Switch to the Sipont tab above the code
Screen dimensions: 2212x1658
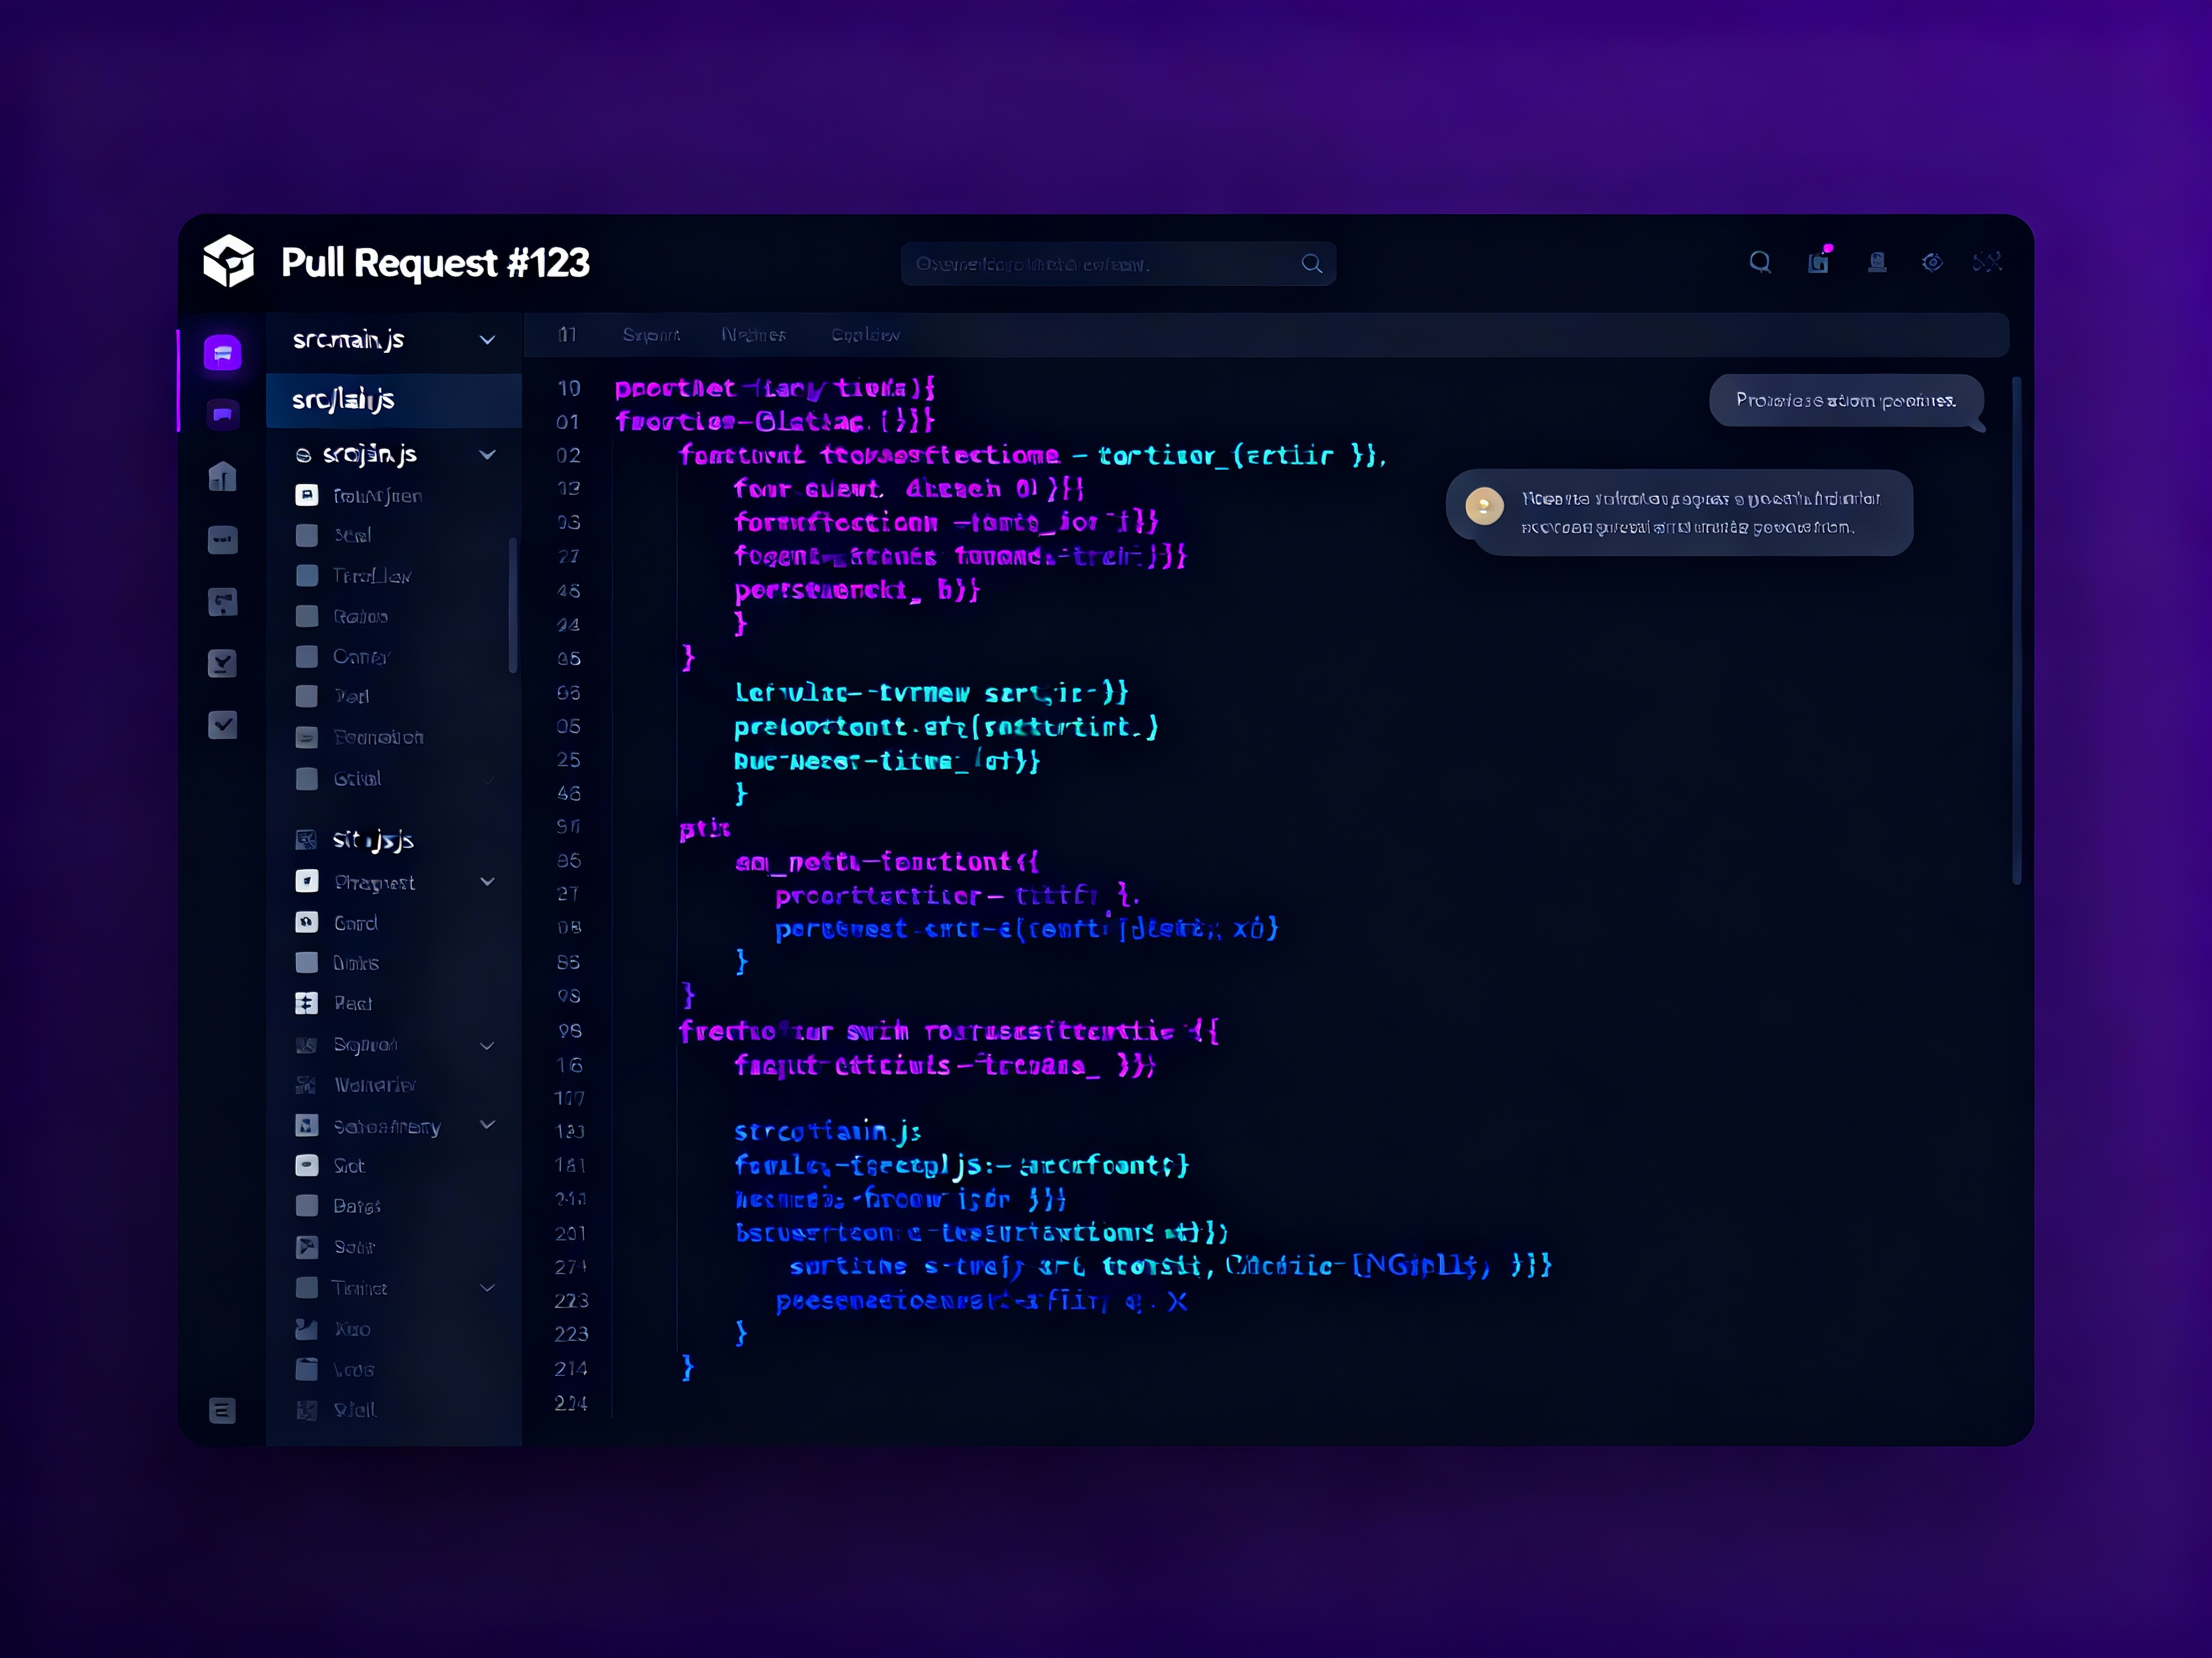point(651,335)
